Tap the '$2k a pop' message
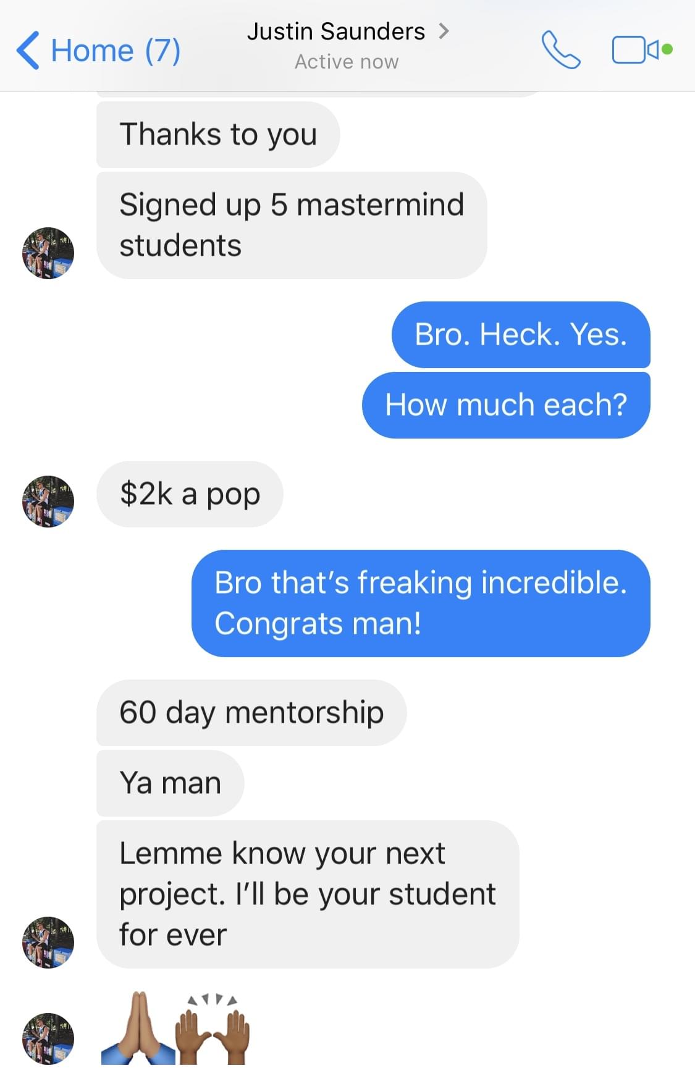This screenshot has height=1089, width=695. [x=190, y=494]
